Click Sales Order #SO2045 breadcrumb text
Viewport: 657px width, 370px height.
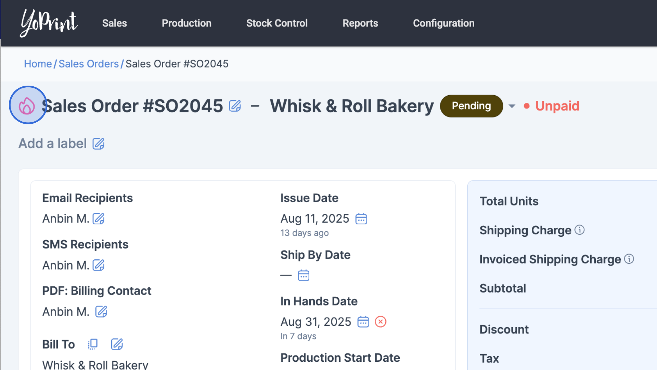point(177,64)
